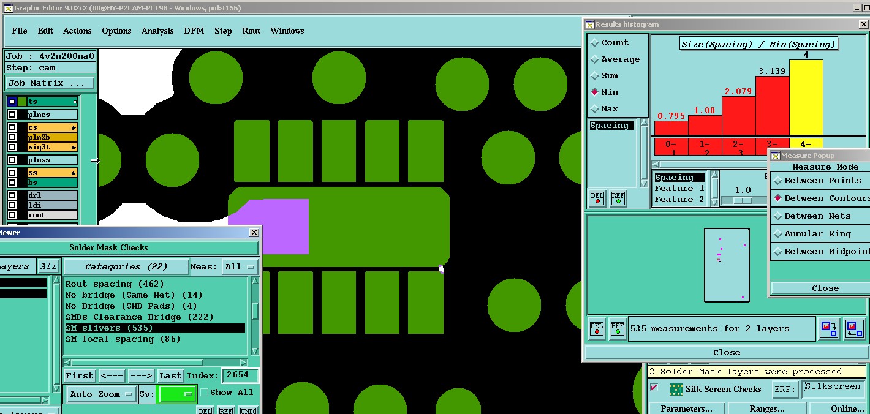
Task: Select Sum histogram mode
Action: point(594,76)
